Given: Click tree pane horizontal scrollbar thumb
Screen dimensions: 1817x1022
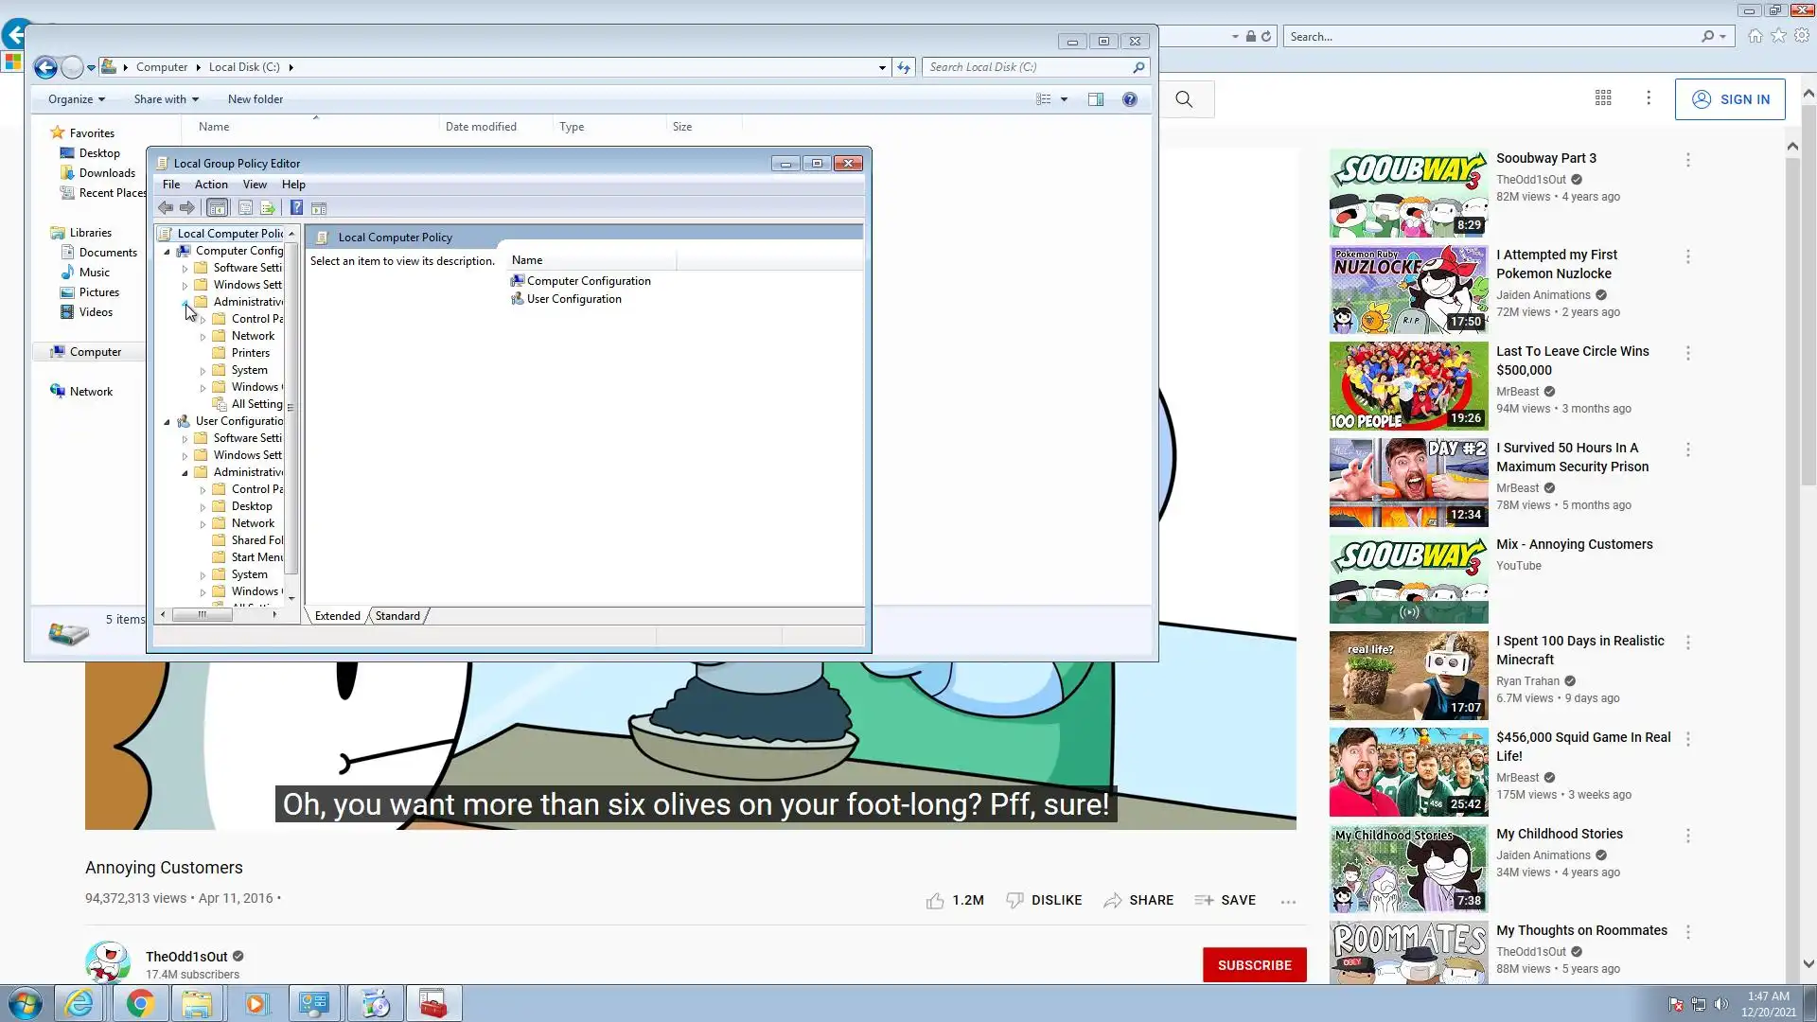Looking at the screenshot, I should tap(202, 615).
